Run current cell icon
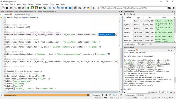This screenshot has height=99, width=176. pos(33,8)
